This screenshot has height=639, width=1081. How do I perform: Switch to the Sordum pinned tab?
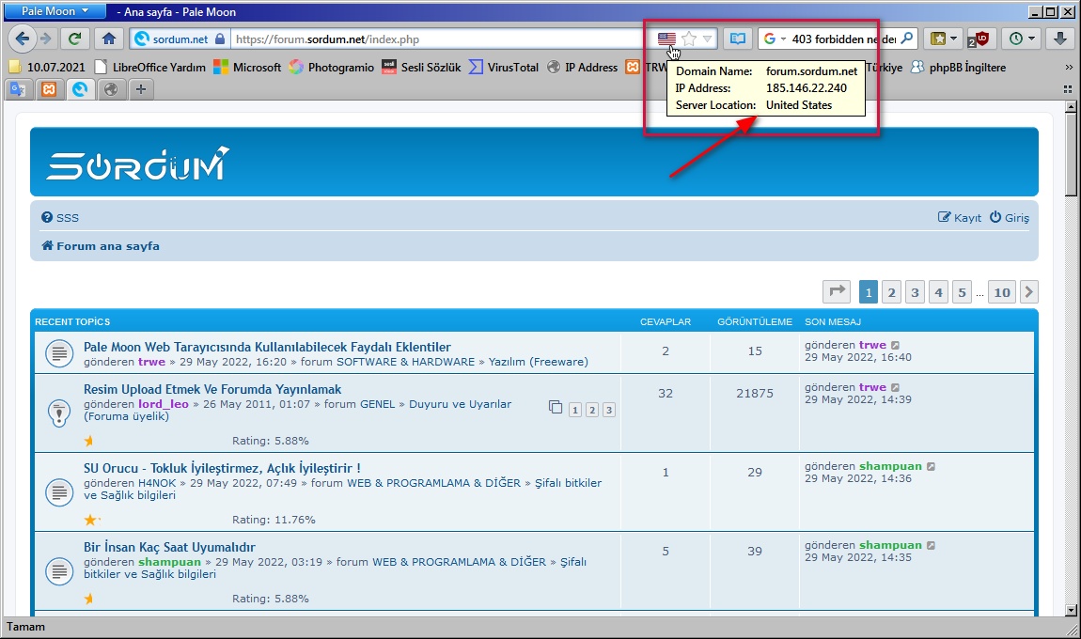click(x=80, y=89)
